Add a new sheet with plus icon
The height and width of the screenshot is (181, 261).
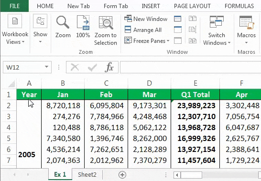(122, 175)
